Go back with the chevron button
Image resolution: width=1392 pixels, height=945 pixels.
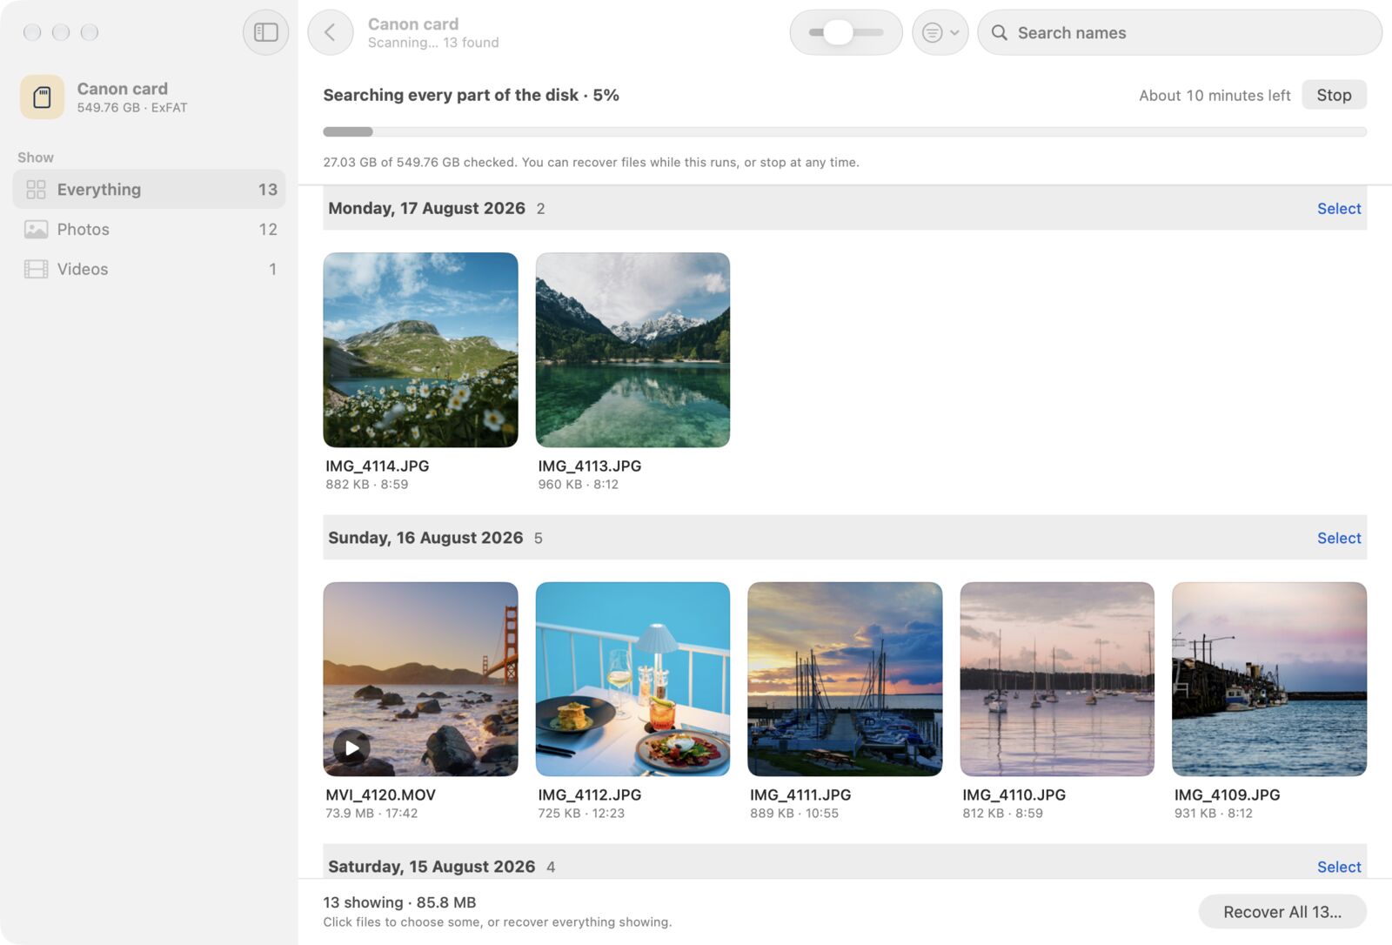(x=331, y=32)
